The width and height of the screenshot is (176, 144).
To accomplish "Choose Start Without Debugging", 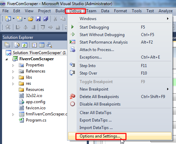I will point(120,35).
